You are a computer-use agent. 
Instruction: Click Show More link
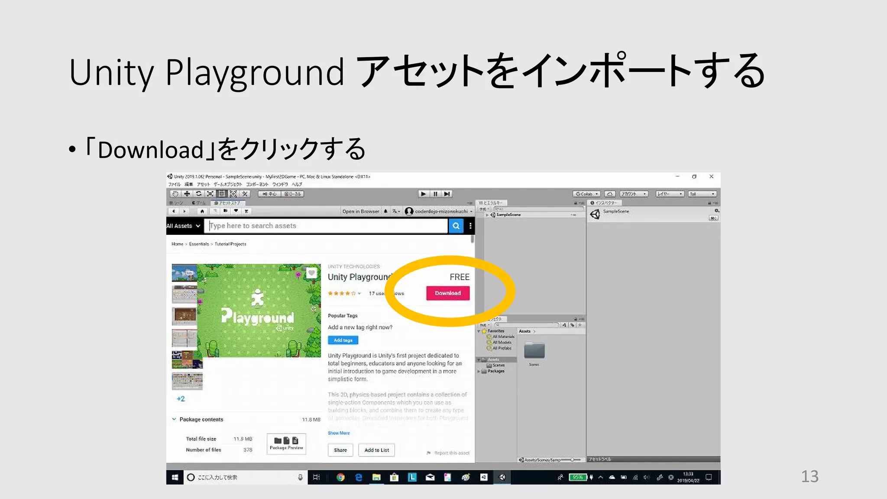click(339, 433)
